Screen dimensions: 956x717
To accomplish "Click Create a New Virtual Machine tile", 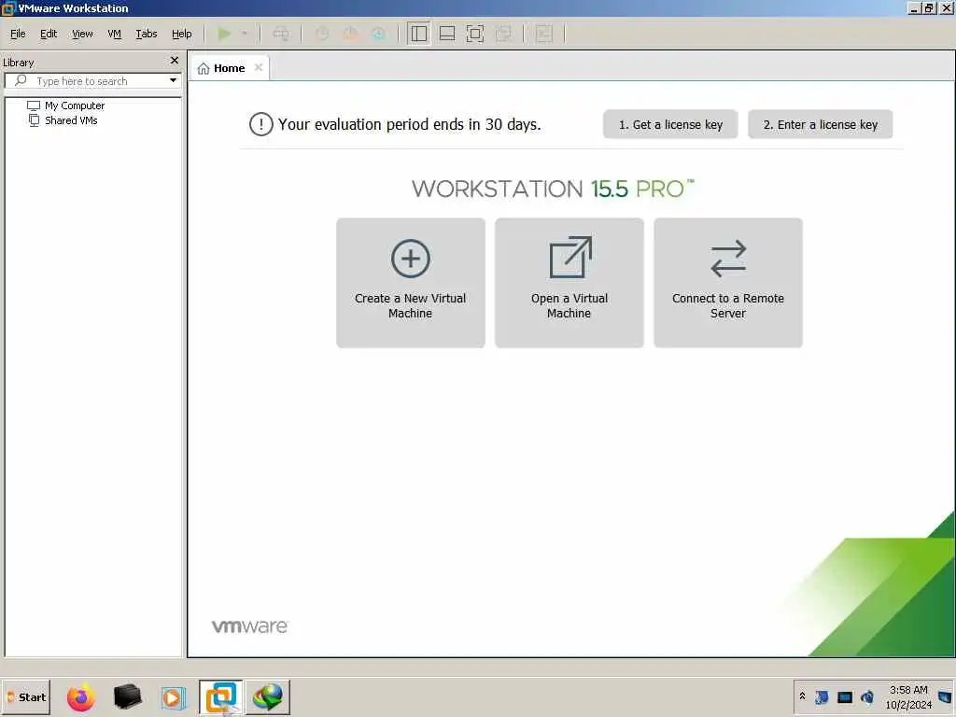I will click(x=411, y=283).
